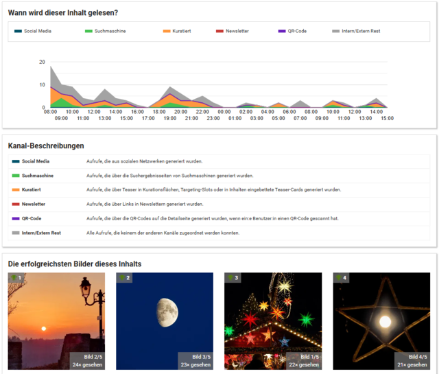Toggle the Social Media legend entry
The width and height of the screenshot is (439, 374).
click(32, 31)
